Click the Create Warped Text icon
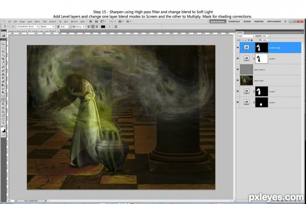The image size is (306, 204). pyautogui.click(x=109, y=27)
